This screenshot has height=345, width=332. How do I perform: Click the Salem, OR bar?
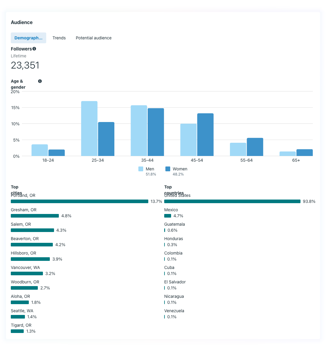tap(32, 230)
